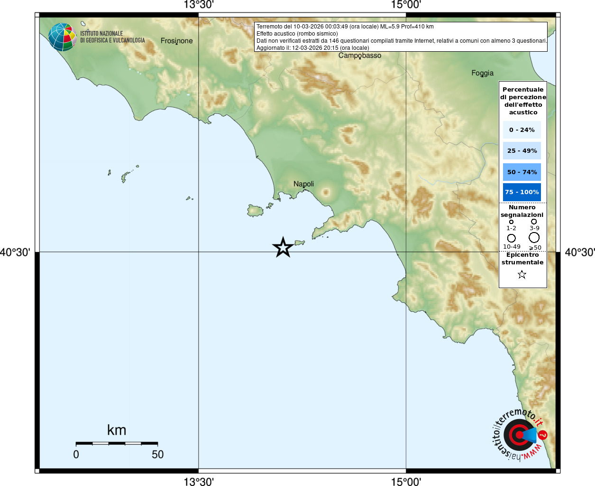Click the haisentitoilterremoto.it target logo
This screenshot has width=595, height=486.
pos(521,434)
